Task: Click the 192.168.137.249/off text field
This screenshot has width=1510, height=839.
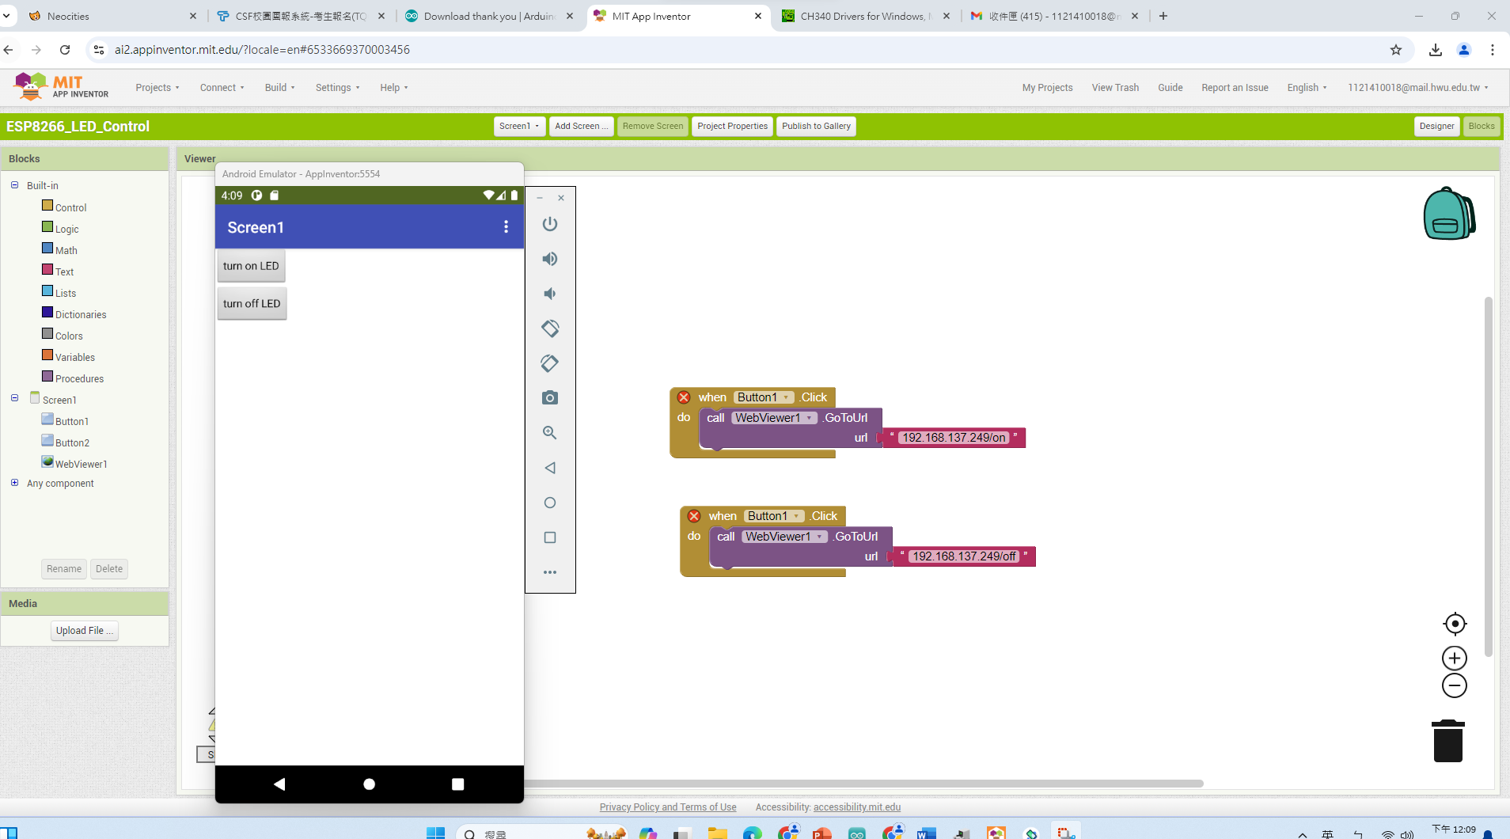Action: click(x=963, y=556)
